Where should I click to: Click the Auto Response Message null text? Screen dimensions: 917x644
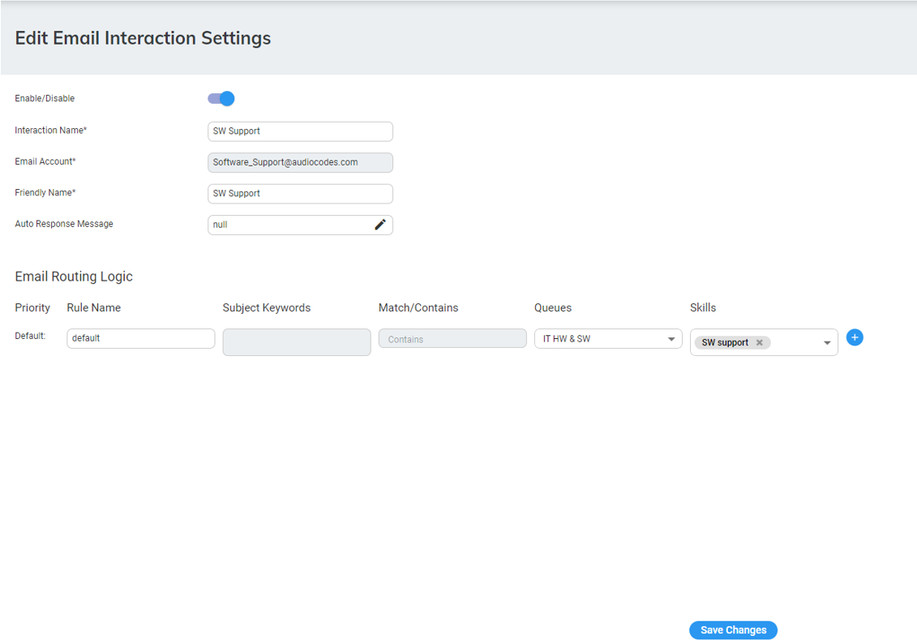click(221, 225)
